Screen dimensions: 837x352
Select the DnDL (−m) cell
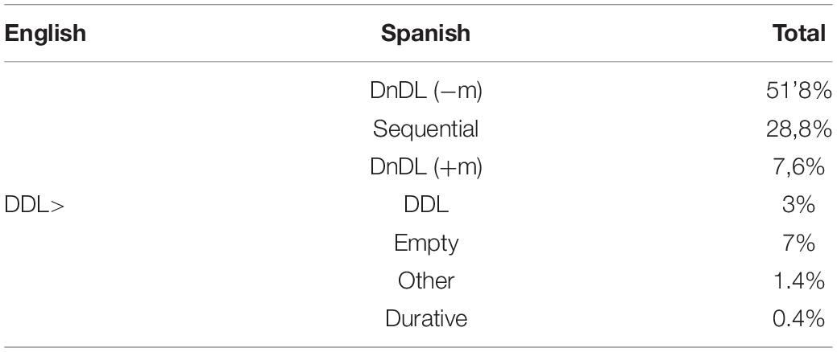coord(426,92)
